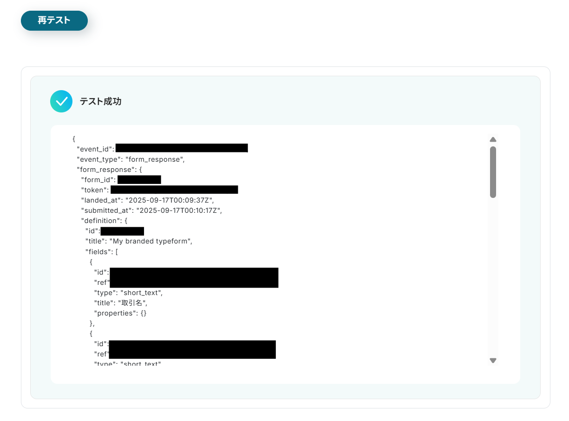Click the "properties": {} line
569x421 pixels.
pos(120,313)
